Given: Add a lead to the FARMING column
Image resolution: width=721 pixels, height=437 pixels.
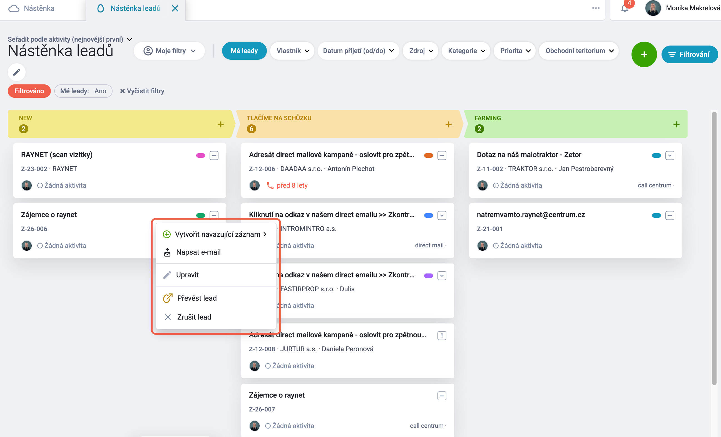Looking at the screenshot, I should tap(676, 124).
